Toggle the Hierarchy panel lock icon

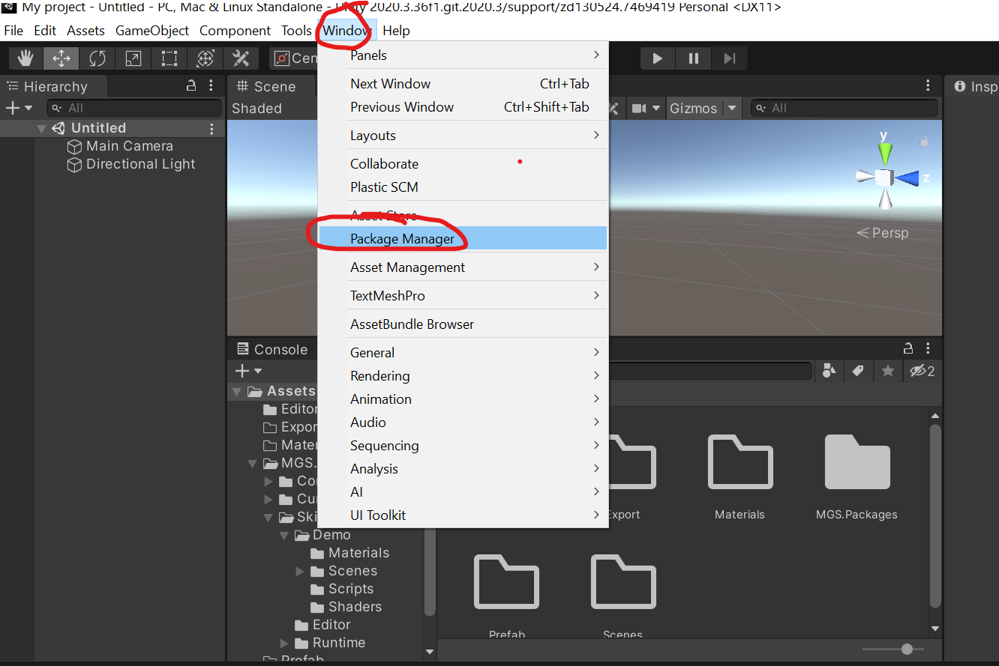point(192,85)
